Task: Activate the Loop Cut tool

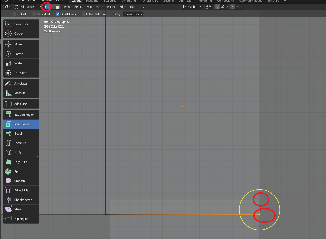Action: pos(21,143)
